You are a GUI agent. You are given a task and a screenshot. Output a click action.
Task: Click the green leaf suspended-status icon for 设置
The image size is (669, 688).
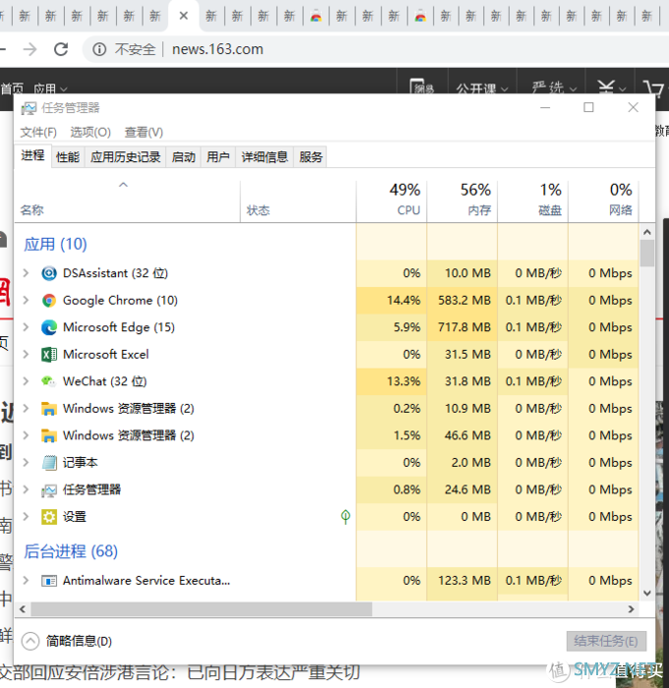[345, 517]
